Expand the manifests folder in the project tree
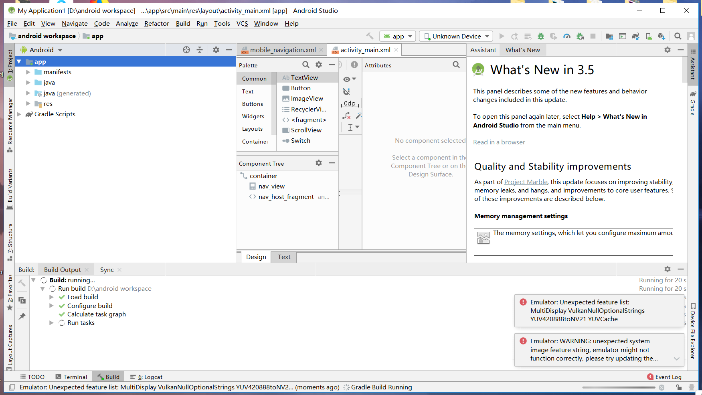702x395 pixels. click(28, 72)
